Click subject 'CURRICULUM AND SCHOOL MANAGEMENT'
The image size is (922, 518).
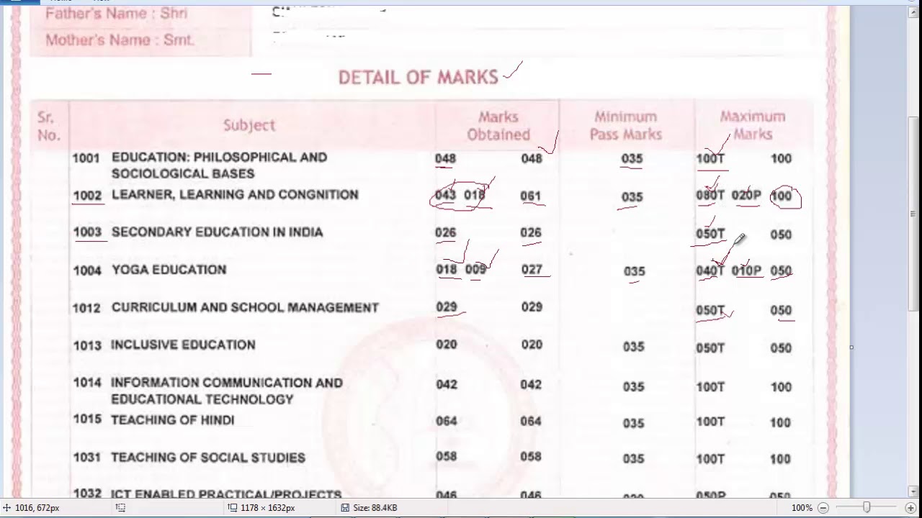pyautogui.click(x=245, y=308)
